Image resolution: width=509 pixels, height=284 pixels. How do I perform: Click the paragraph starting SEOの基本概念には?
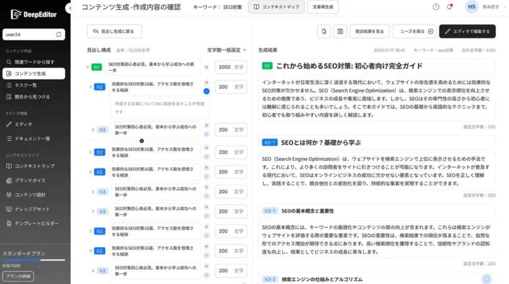point(377,240)
